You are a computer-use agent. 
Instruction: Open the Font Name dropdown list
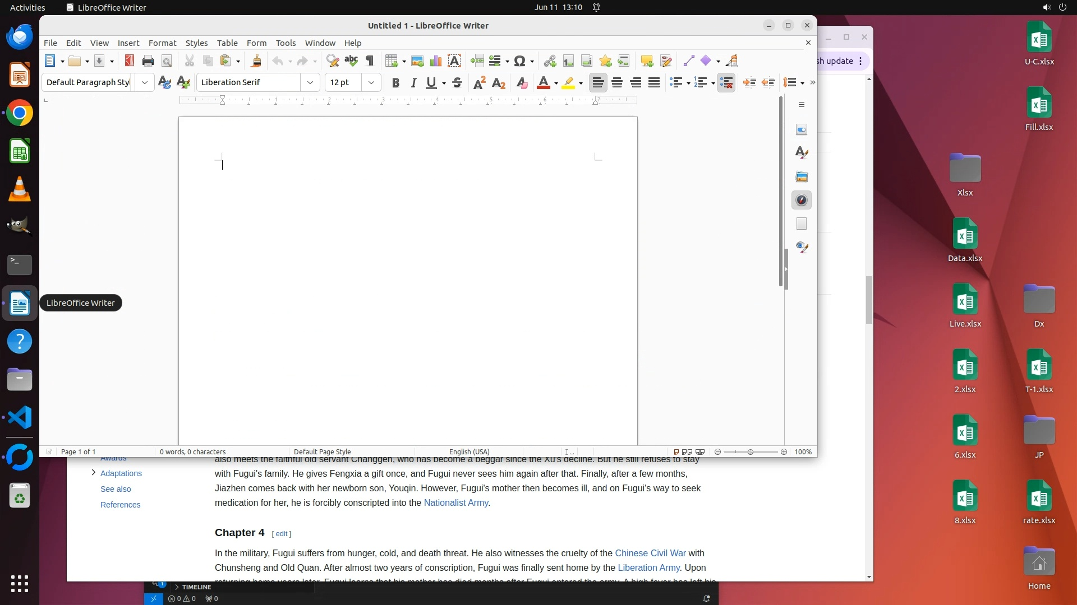[x=310, y=83]
